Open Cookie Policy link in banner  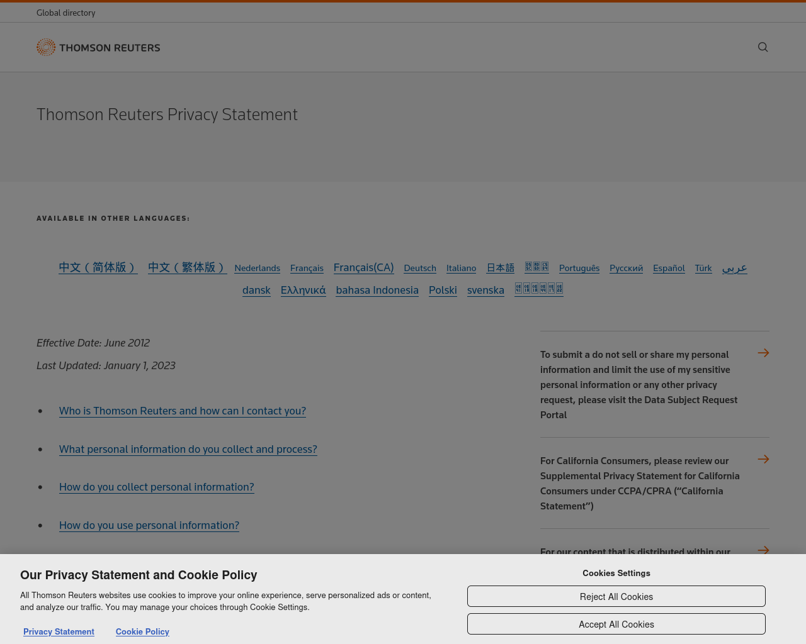[142, 631]
